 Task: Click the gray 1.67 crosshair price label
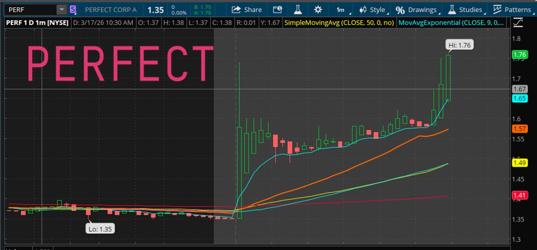click(519, 89)
